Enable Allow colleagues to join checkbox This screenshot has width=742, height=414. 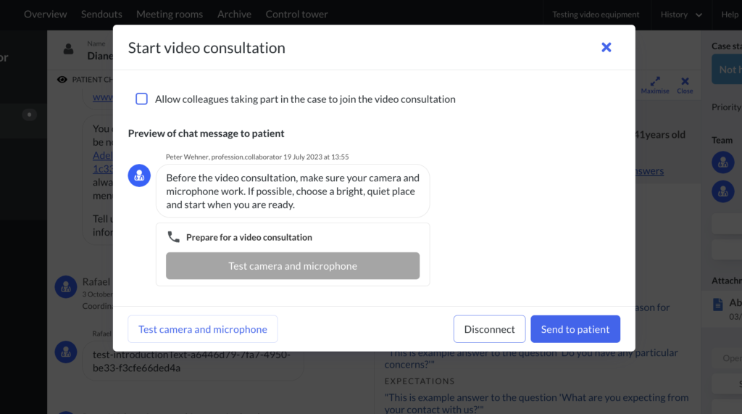141,99
